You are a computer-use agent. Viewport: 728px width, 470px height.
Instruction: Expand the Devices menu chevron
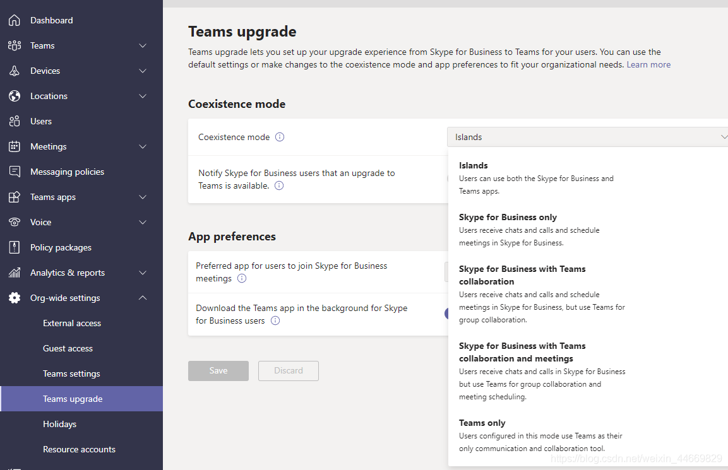pos(143,71)
